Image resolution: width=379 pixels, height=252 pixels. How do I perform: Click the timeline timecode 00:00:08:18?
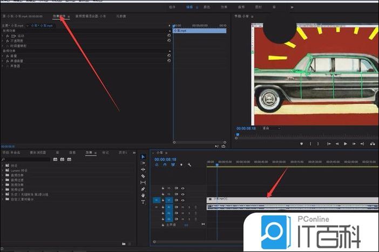pyautogui.click(x=165, y=160)
